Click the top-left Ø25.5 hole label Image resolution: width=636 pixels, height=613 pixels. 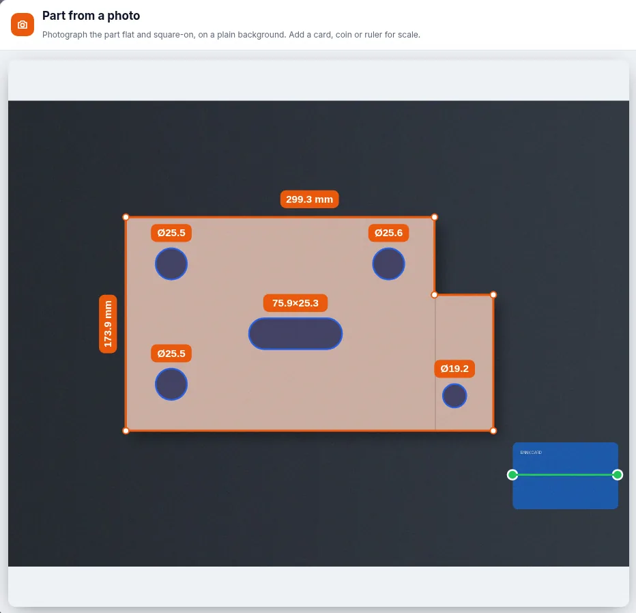click(171, 233)
